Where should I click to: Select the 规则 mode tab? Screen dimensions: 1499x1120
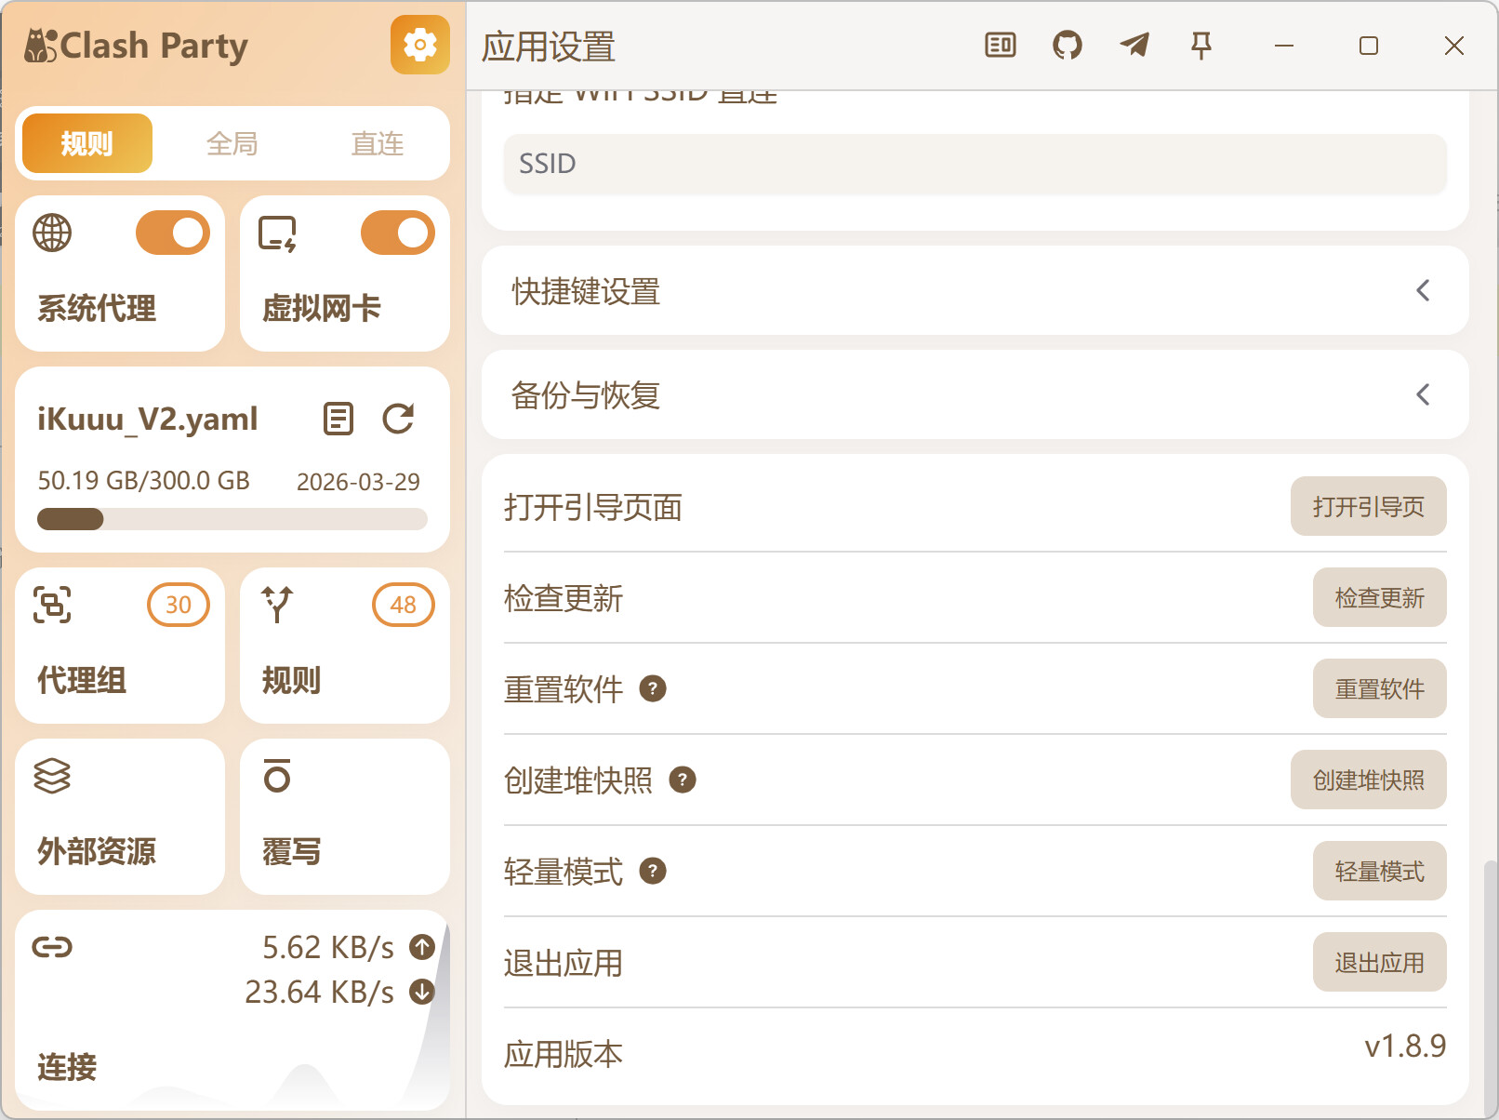[87, 143]
